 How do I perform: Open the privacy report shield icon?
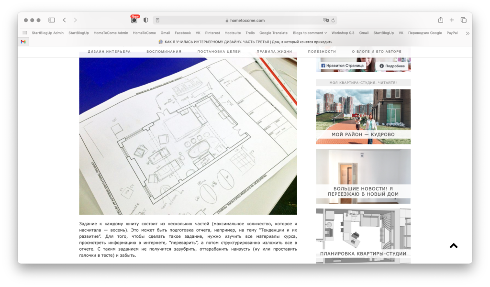tap(145, 20)
